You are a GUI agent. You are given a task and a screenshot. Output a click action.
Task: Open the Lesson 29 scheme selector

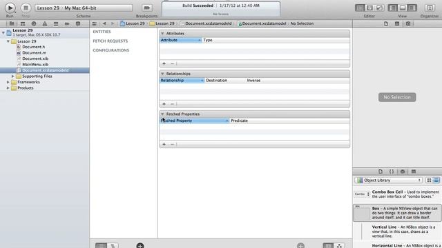48,8
